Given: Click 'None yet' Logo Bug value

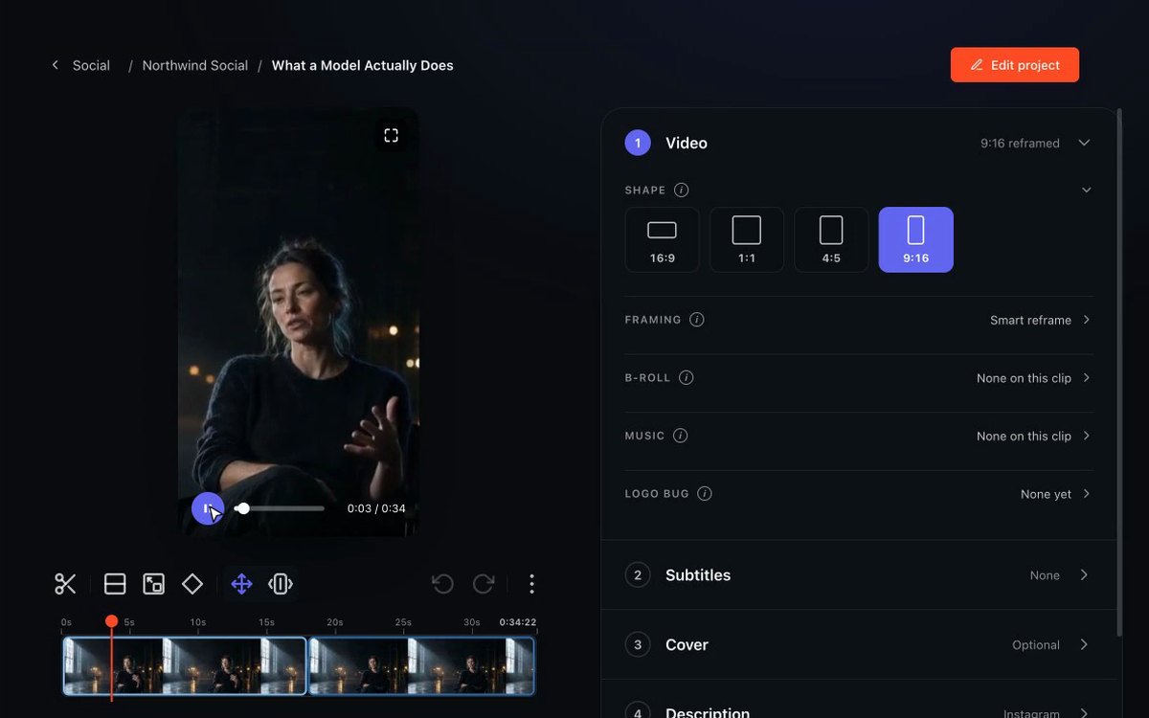Looking at the screenshot, I should 1046,494.
